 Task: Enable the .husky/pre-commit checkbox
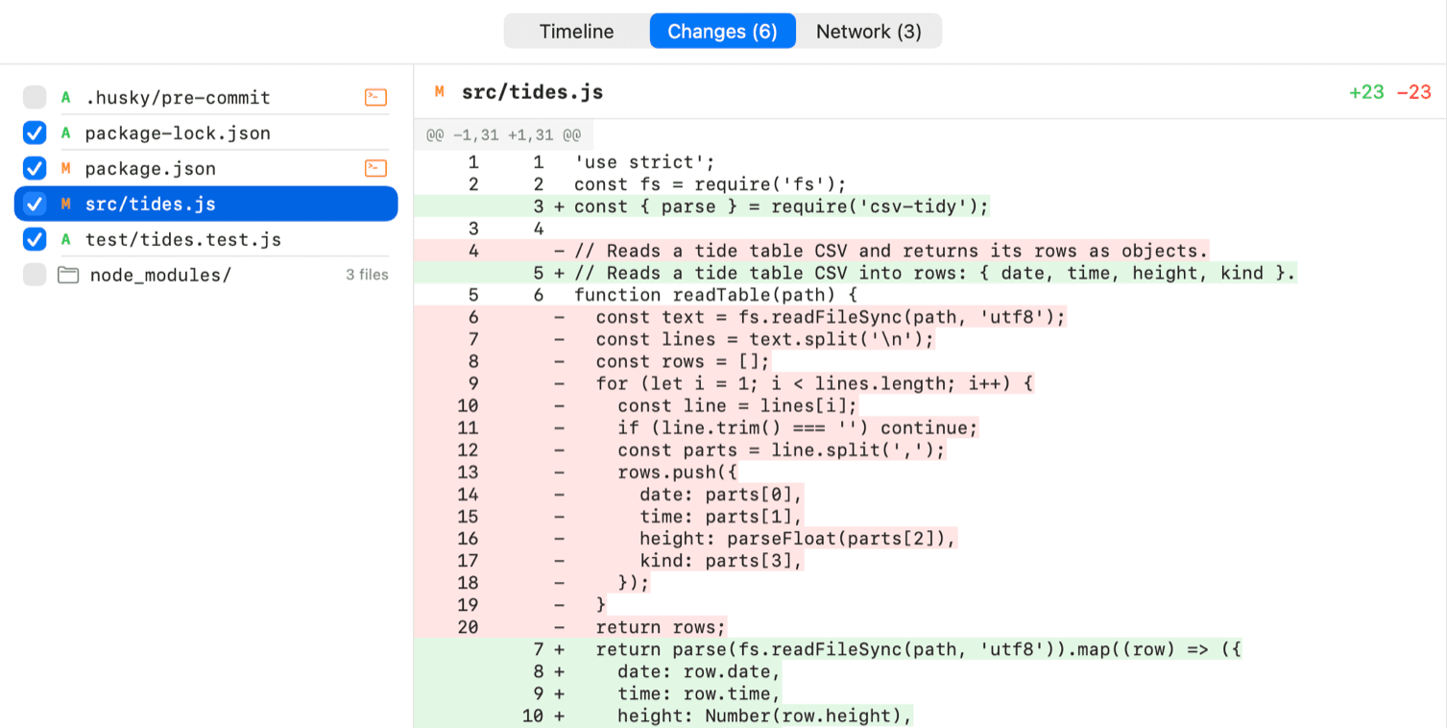coord(35,97)
